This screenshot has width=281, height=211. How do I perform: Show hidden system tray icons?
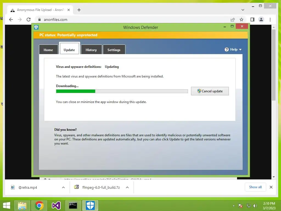[234, 206]
